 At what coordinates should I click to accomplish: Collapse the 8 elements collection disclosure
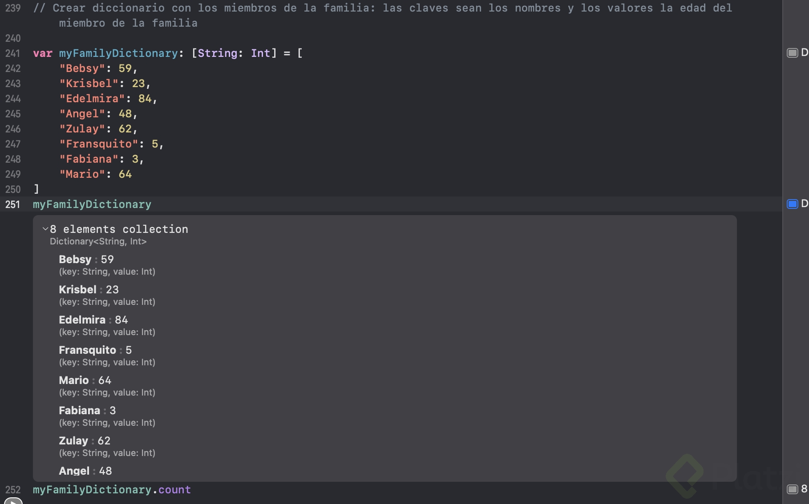(45, 229)
